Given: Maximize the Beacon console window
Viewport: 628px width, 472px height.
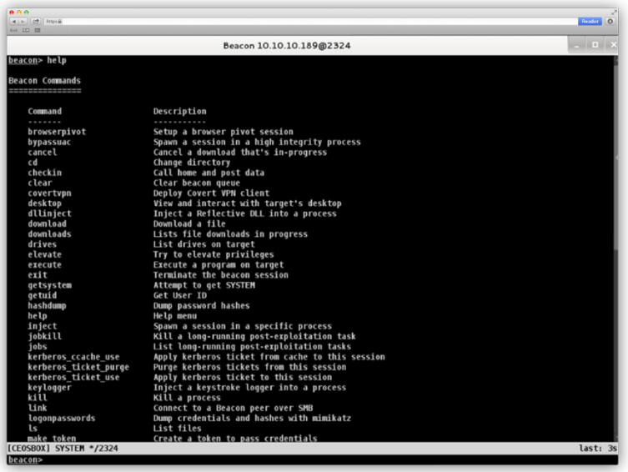Looking at the screenshot, I should (x=595, y=45).
